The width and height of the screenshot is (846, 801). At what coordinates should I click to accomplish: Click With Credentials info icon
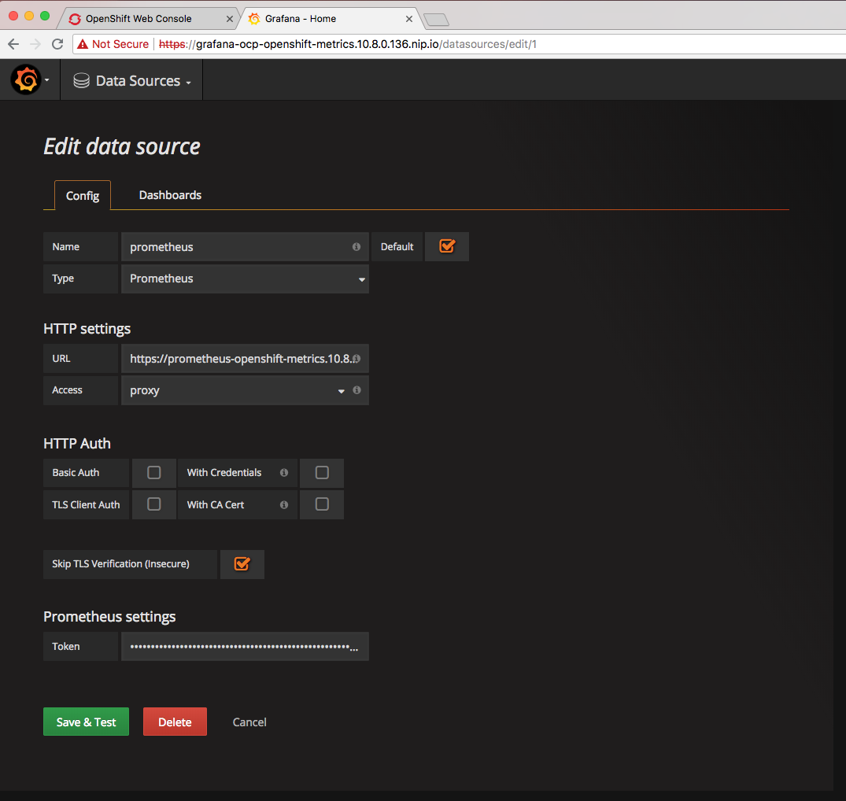(284, 473)
